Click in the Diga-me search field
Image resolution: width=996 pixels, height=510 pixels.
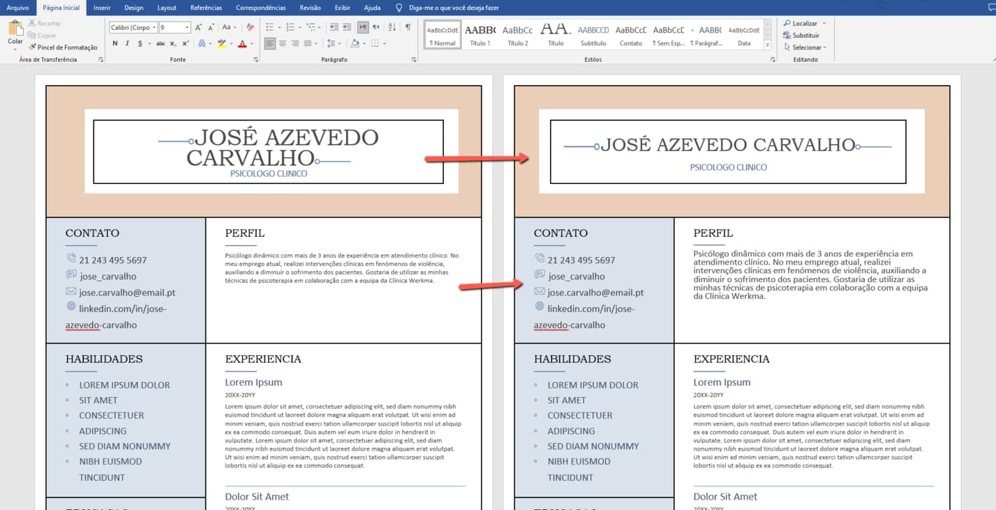[454, 8]
